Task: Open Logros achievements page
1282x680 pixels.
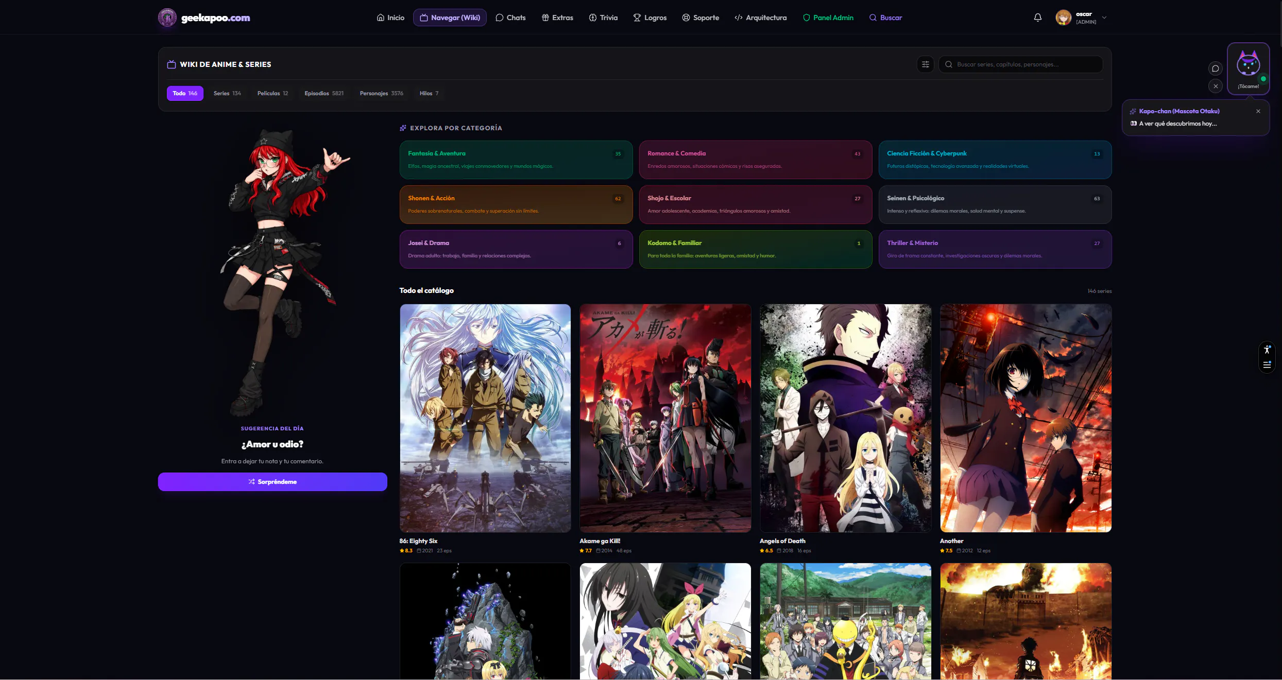Action: (649, 18)
